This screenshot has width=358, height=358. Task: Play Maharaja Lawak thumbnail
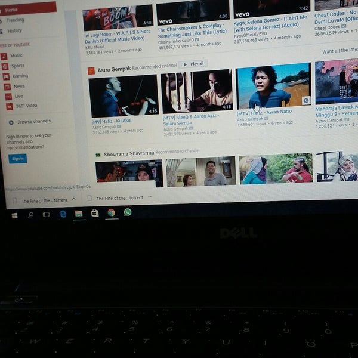(337, 81)
